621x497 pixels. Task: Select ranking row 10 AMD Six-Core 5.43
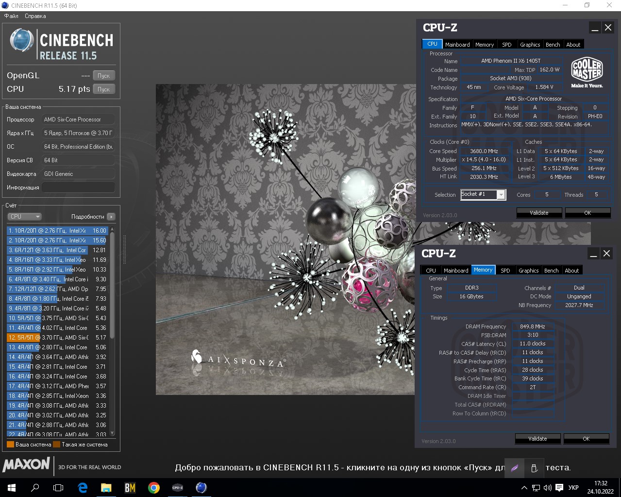[x=57, y=318]
